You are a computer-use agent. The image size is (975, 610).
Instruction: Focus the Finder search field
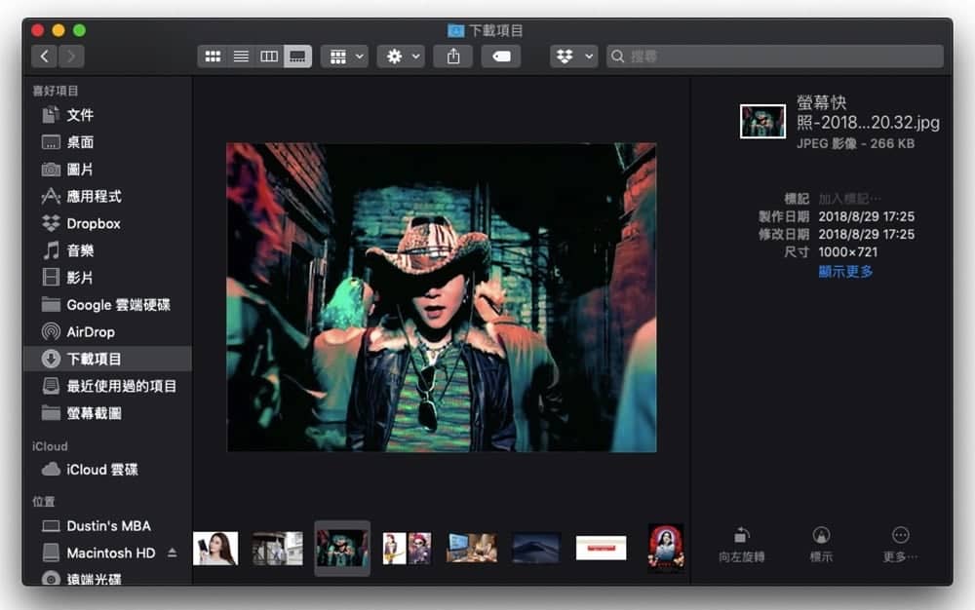(x=775, y=57)
